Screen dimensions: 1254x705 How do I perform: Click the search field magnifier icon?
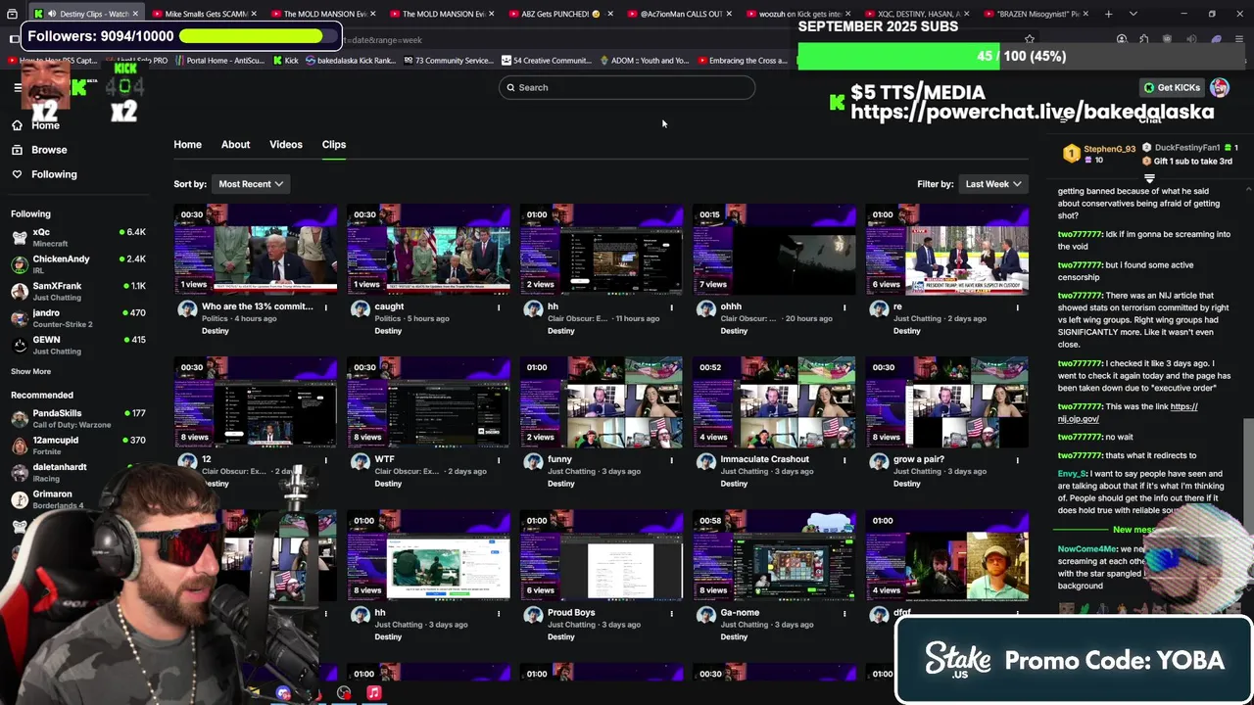(x=509, y=87)
